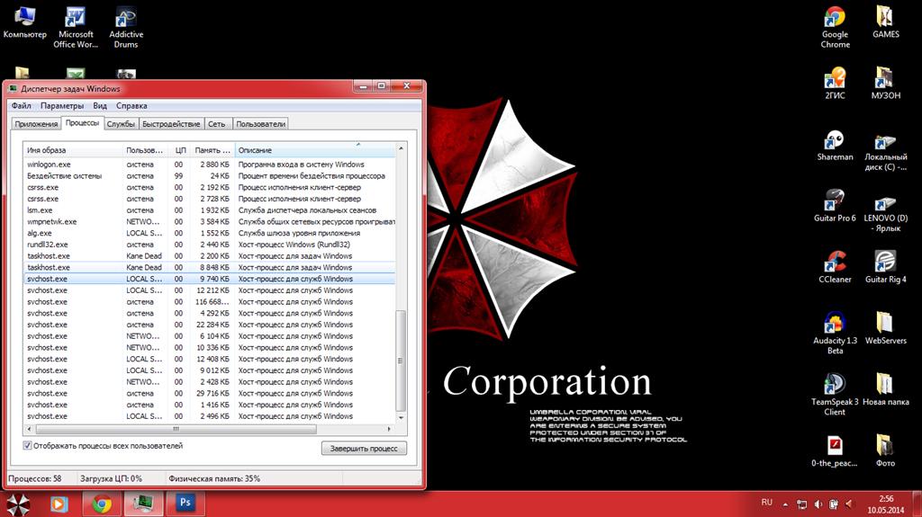Click the horizontal scrollbar thumb in process list
Viewport: 922px width, 517px height.
pyautogui.click(x=176, y=429)
